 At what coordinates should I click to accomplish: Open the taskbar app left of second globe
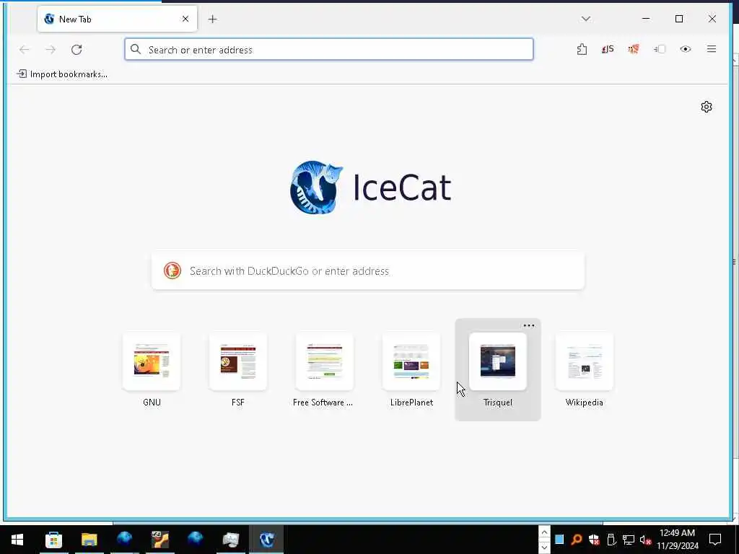coord(159,540)
